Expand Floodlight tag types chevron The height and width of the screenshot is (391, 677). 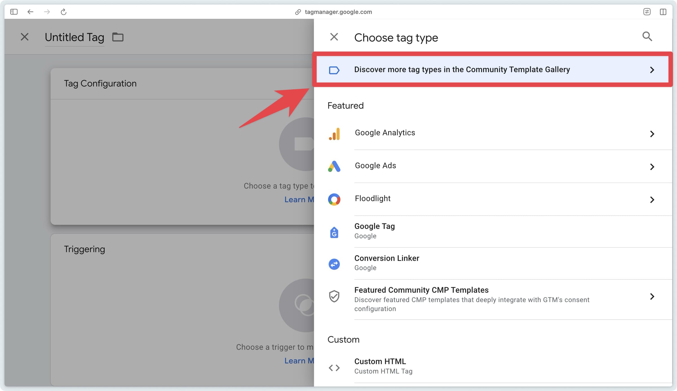[x=652, y=200]
